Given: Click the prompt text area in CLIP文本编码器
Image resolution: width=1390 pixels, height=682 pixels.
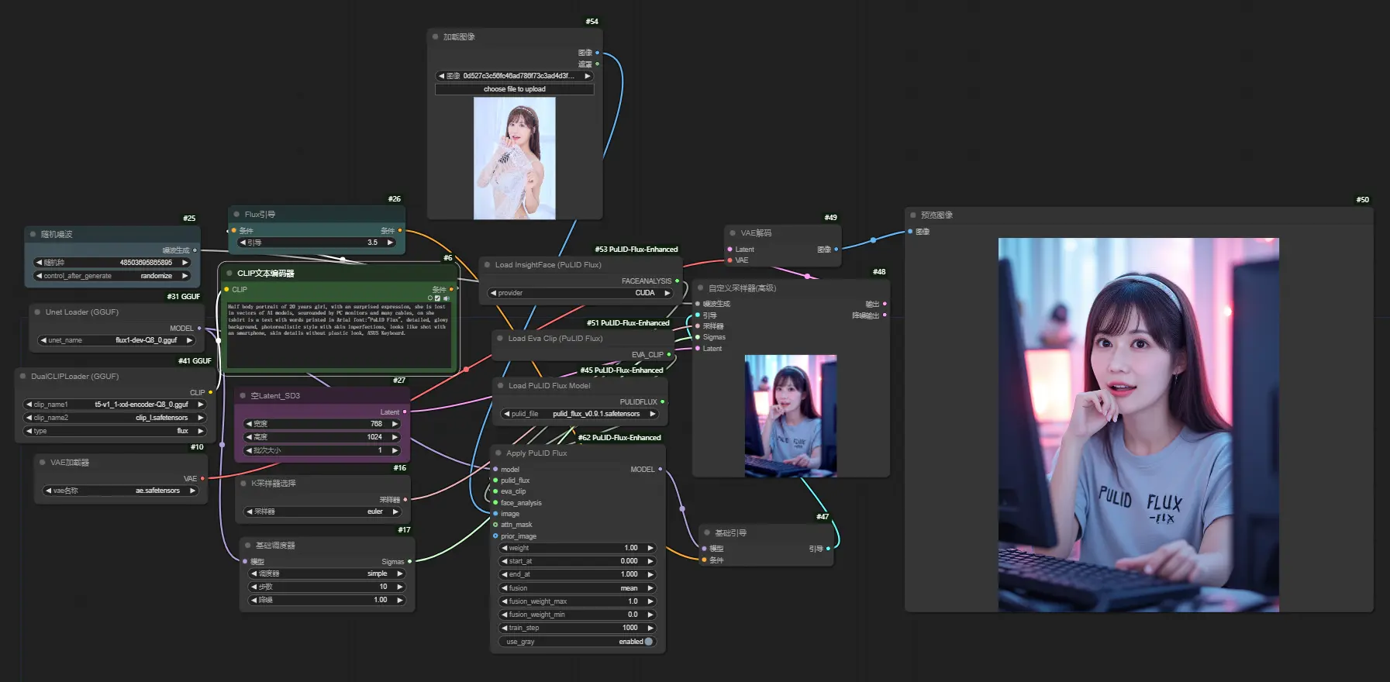Looking at the screenshot, I should coord(338,335).
